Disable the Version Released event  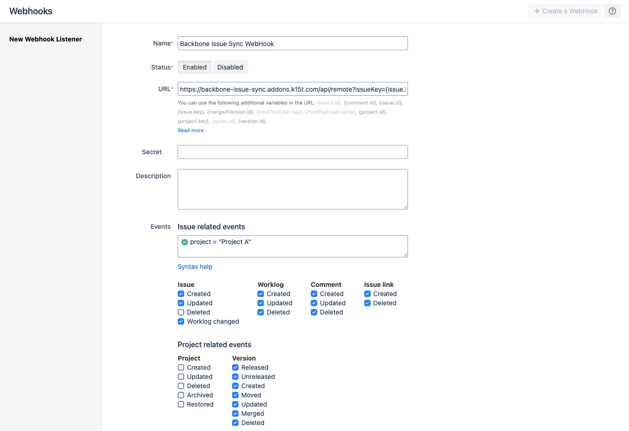235,367
